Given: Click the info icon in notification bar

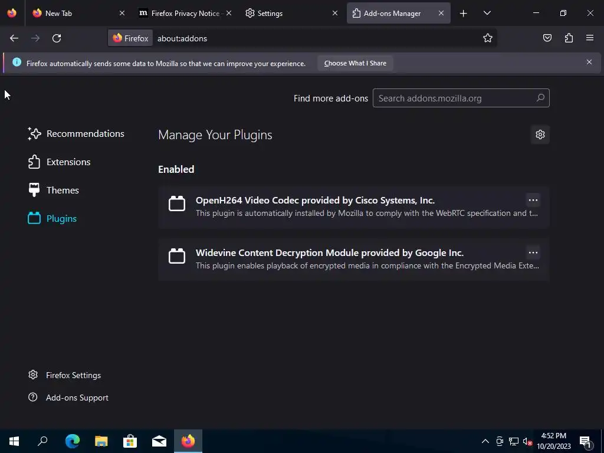Looking at the screenshot, I should 17,62.
